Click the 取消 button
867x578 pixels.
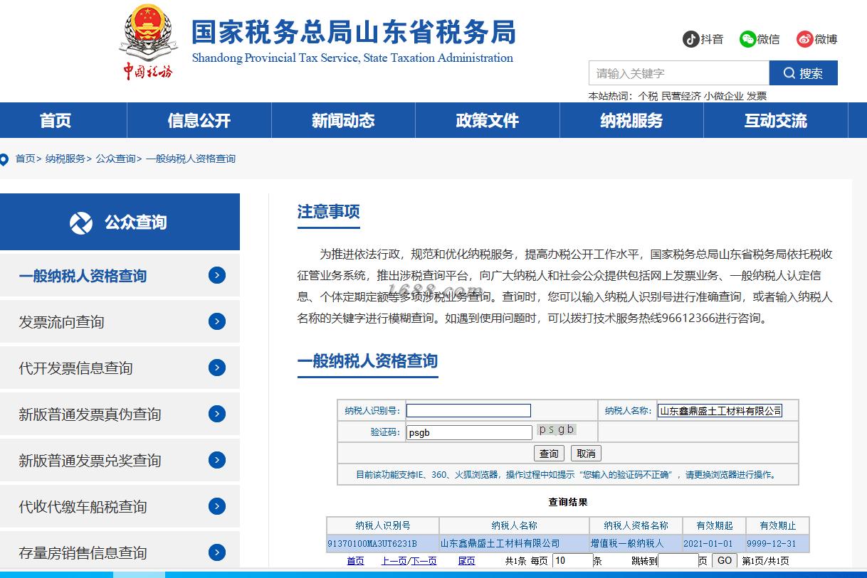tap(586, 453)
